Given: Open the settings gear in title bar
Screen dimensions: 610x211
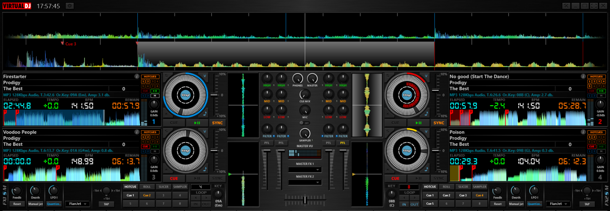Looking at the screenshot, I should pos(69,6).
